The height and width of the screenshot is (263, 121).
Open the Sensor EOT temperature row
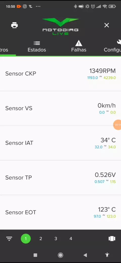60,212
